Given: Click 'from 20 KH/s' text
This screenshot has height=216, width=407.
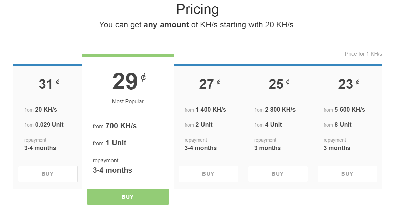Looking at the screenshot, I should pos(41,110).
